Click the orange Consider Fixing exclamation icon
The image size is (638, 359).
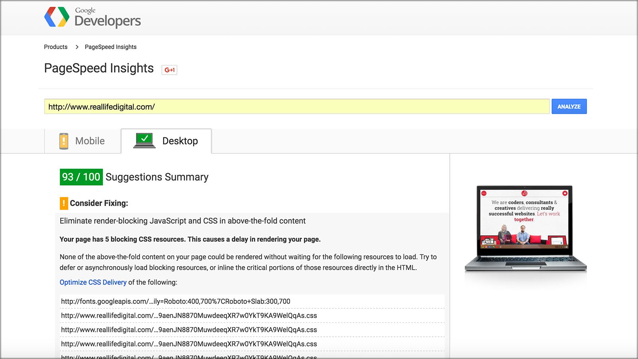tap(64, 203)
